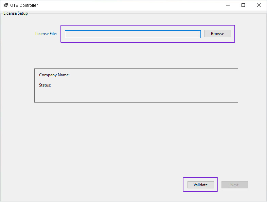Image resolution: width=267 pixels, height=202 pixels.
Task: Click the bottom-right window resize corner
Action: point(265,200)
